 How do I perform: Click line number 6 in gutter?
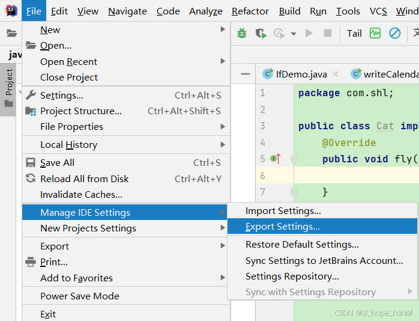(x=263, y=176)
